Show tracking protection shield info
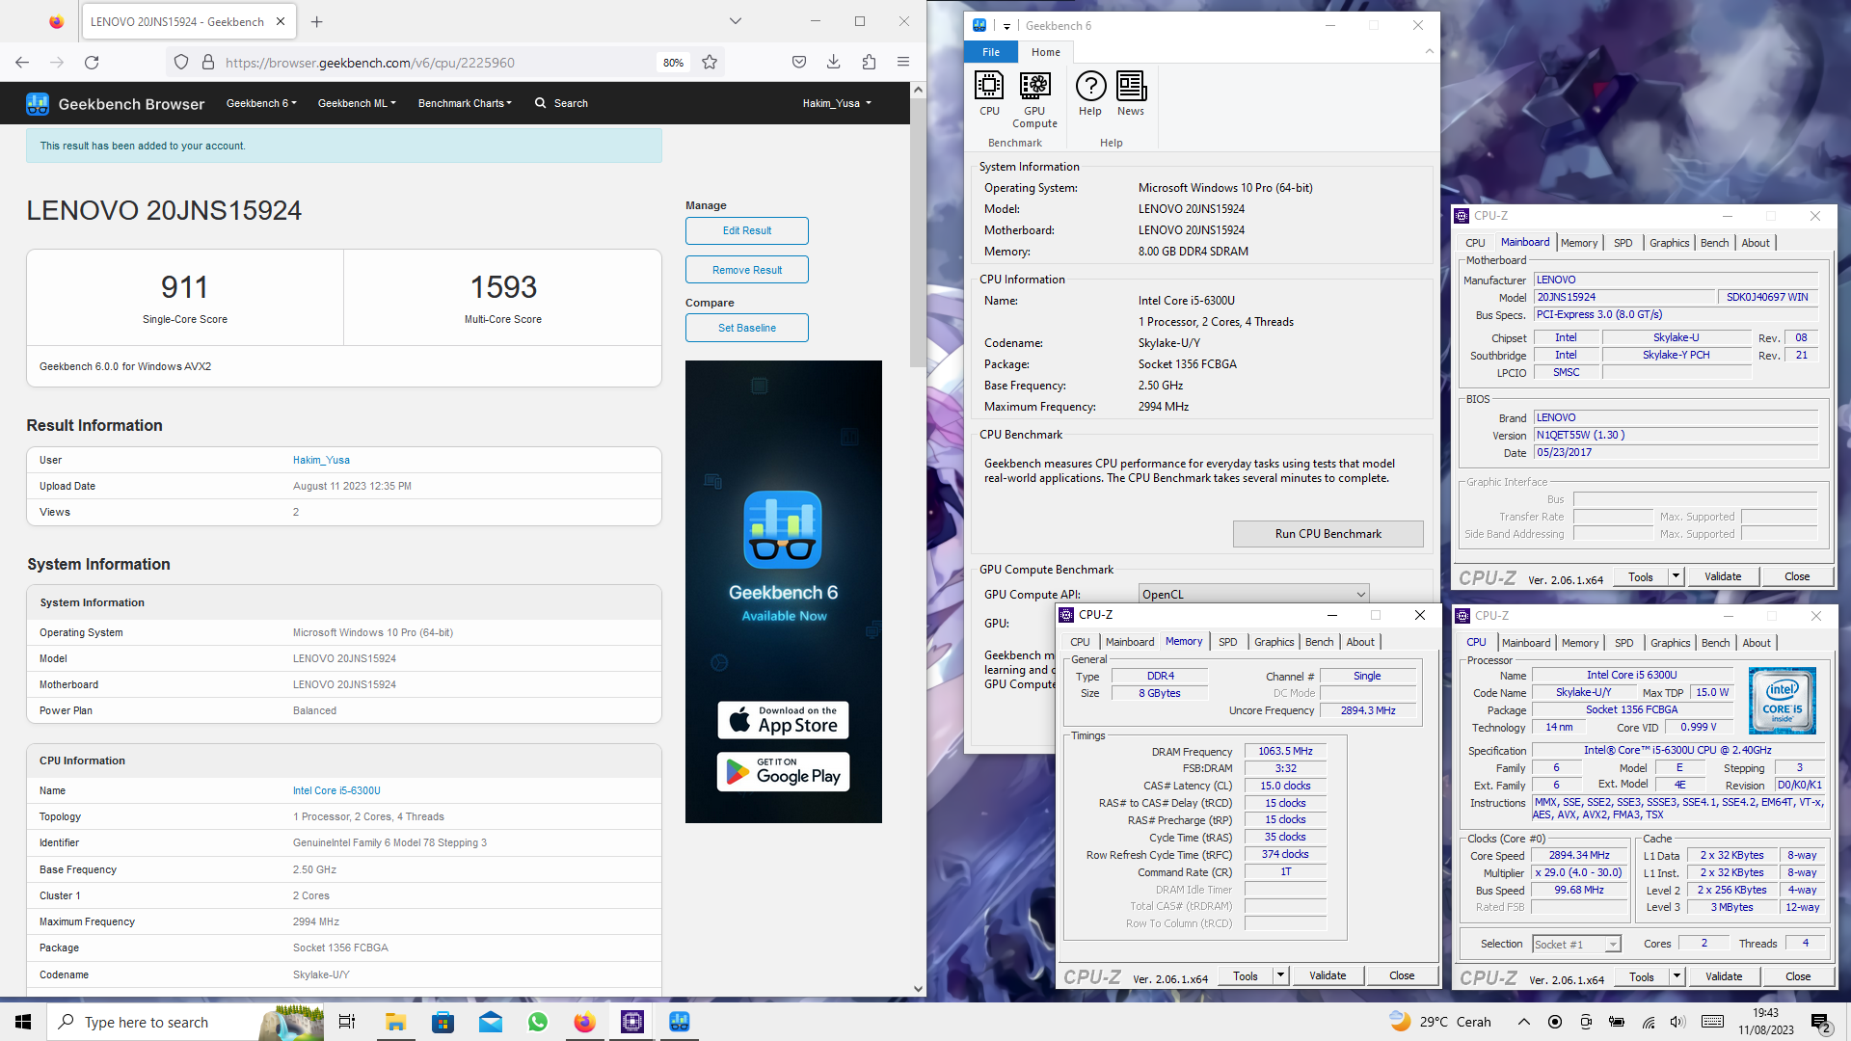This screenshot has width=1851, height=1041. pos(181,63)
